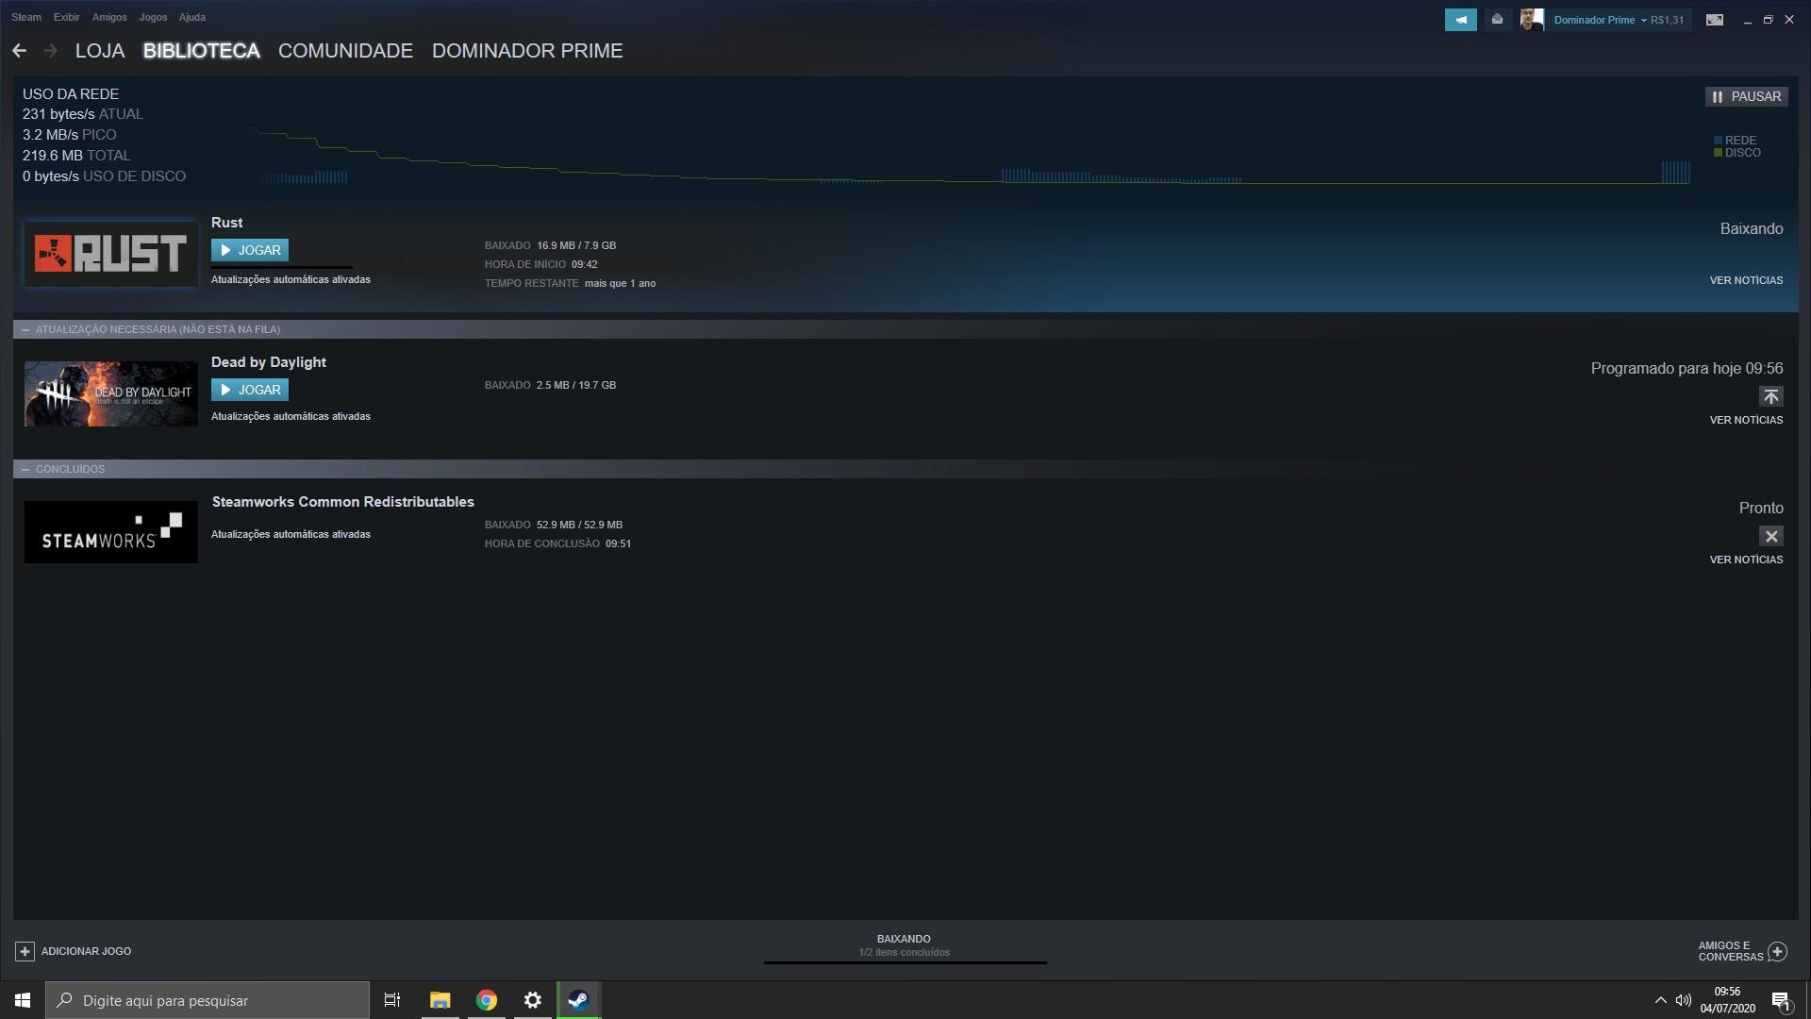Add a game with the plus icon

(25, 951)
